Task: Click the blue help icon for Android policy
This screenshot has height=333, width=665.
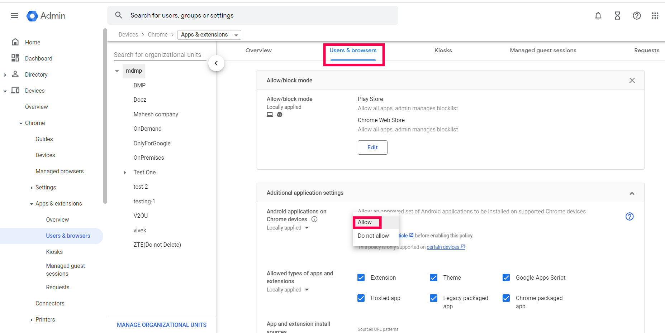Action: (630, 216)
